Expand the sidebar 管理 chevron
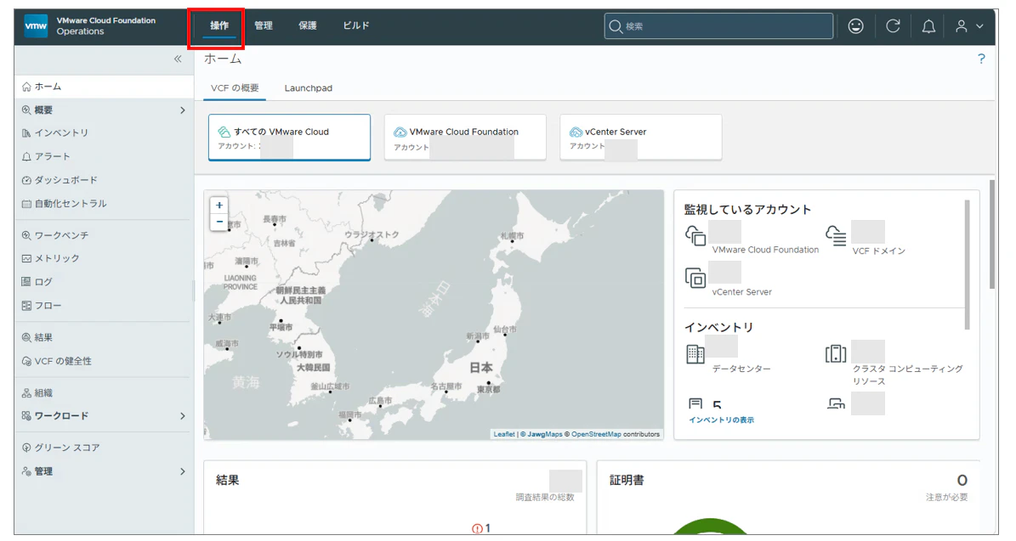 click(x=182, y=471)
